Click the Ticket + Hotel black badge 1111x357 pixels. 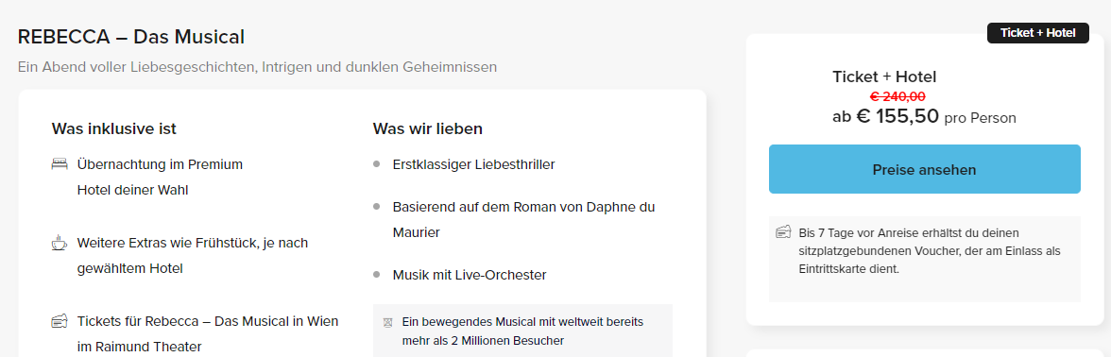pyautogui.click(x=1038, y=32)
